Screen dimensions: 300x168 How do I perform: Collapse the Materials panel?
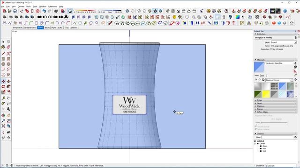(255, 60)
